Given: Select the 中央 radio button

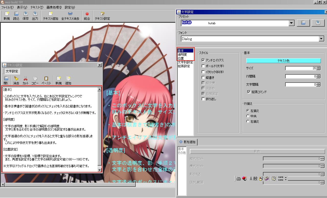Looking at the screenshot, I should pos(248,116).
